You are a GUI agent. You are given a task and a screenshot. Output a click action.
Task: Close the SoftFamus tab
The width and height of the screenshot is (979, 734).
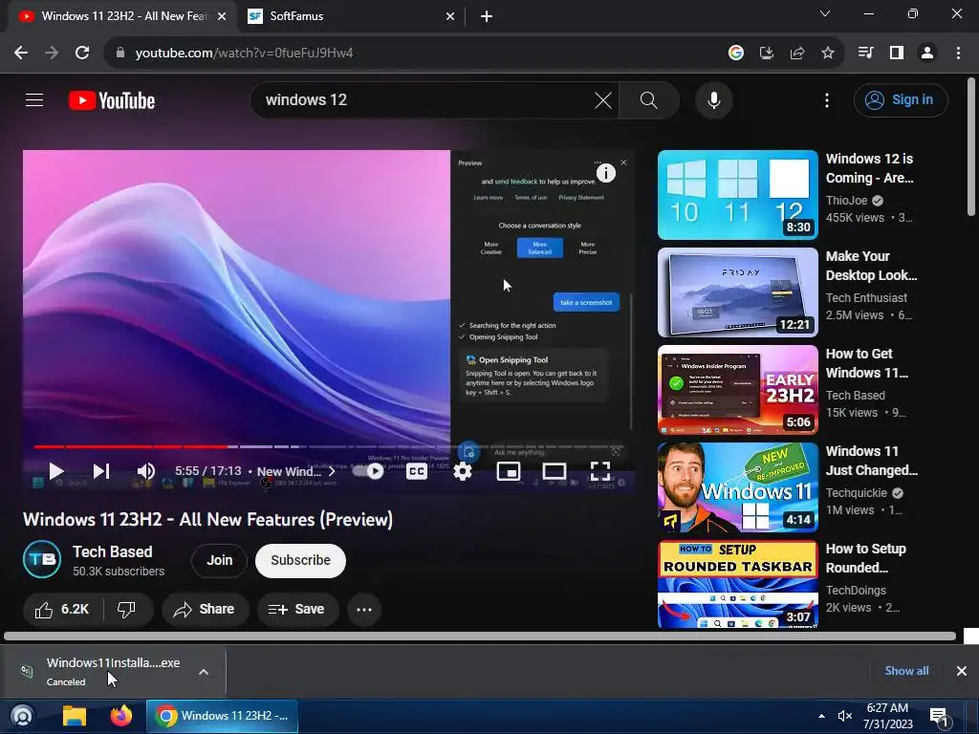(450, 16)
